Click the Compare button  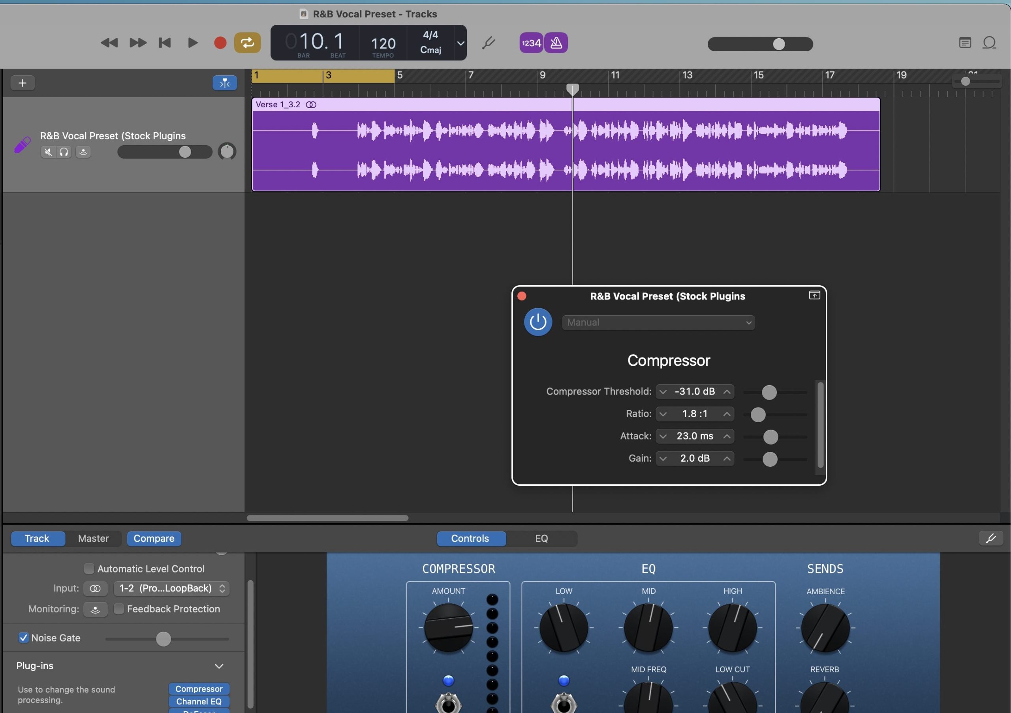pyautogui.click(x=154, y=538)
